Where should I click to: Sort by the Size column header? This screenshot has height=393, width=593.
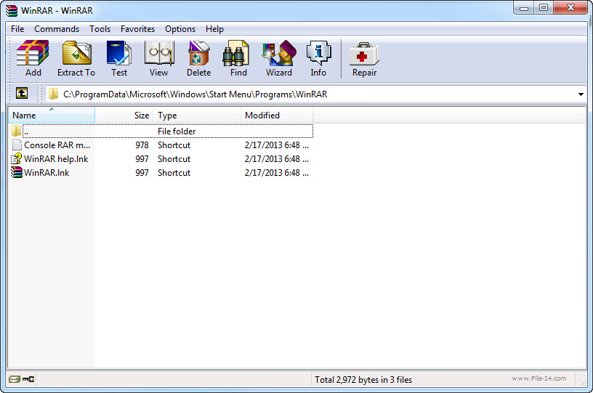click(x=124, y=116)
